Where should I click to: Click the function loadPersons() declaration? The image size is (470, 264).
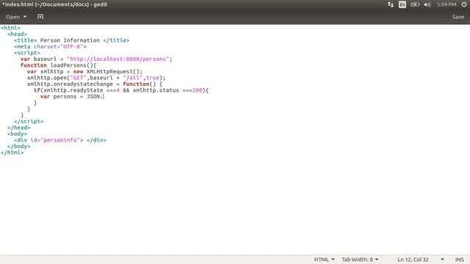(x=59, y=65)
